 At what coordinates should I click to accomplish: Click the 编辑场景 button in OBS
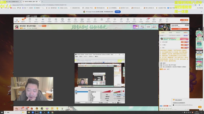[x=107, y=97]
